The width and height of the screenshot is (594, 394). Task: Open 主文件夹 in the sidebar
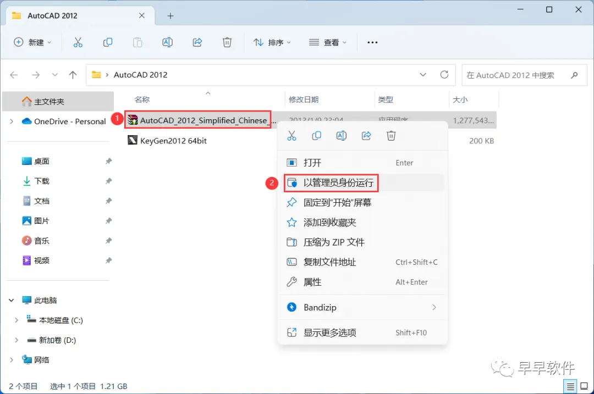coord(58,102)
